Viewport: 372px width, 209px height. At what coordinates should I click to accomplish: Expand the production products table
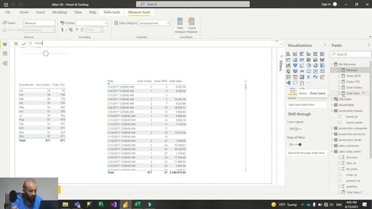(x=332, y=134)
